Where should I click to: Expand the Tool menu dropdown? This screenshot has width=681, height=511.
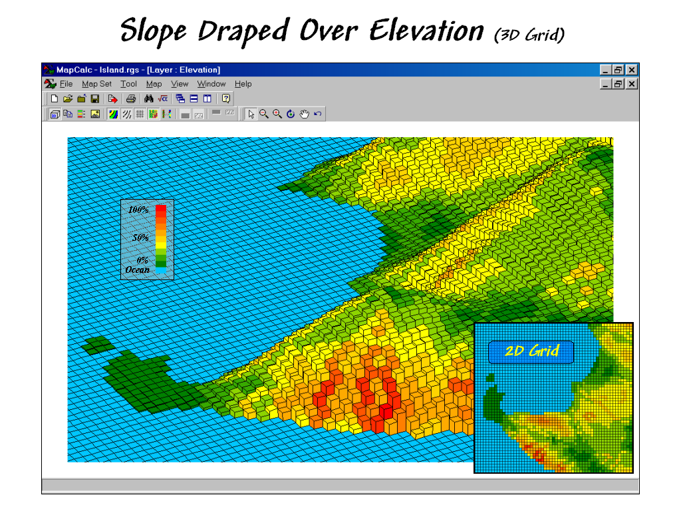(x=128, y=84)
